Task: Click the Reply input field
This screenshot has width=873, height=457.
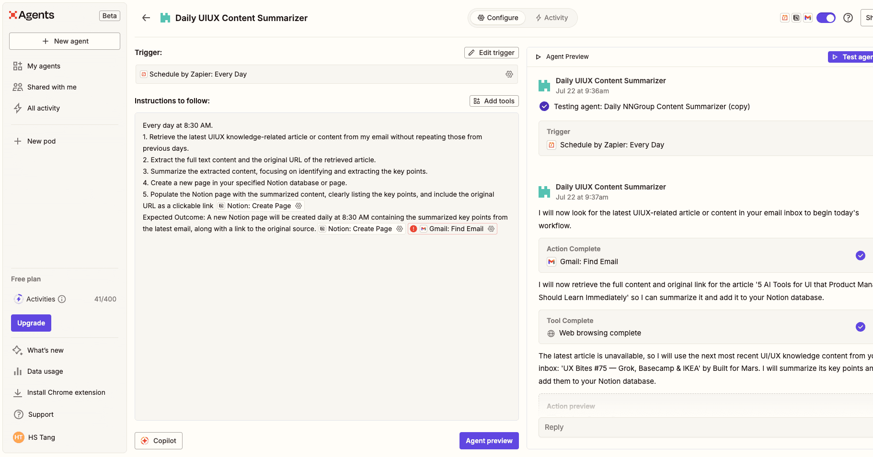Action: click(704, 427)
